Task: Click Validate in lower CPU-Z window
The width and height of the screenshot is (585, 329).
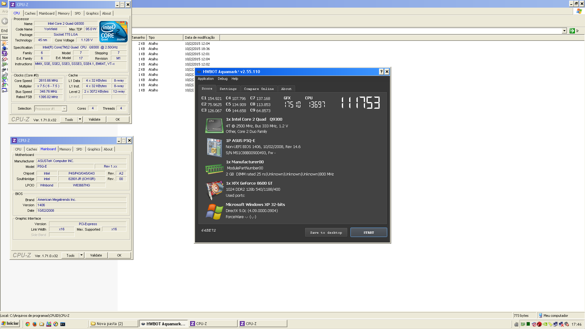Action: pyautogui.click(x=96, y=255)
